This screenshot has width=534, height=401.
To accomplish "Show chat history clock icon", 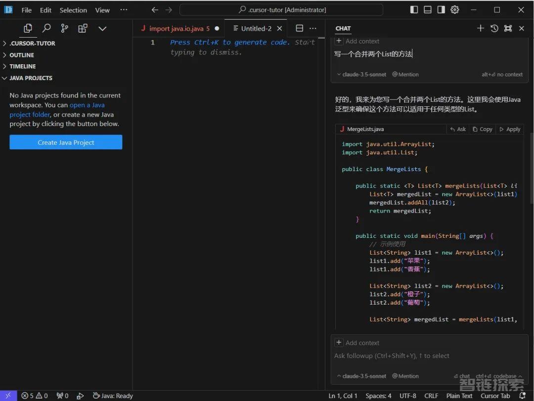I will pos(494,28).
